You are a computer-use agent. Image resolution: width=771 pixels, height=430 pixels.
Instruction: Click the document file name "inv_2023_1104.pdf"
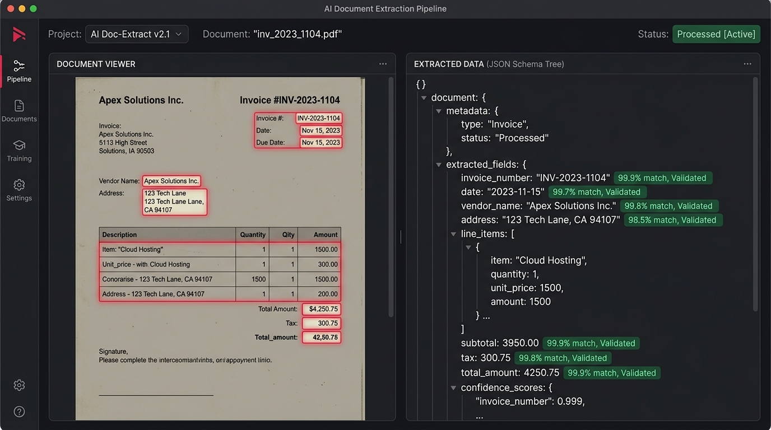tap(298, 34)
